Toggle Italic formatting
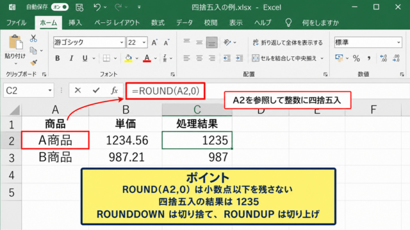 (x=71, y=58)
